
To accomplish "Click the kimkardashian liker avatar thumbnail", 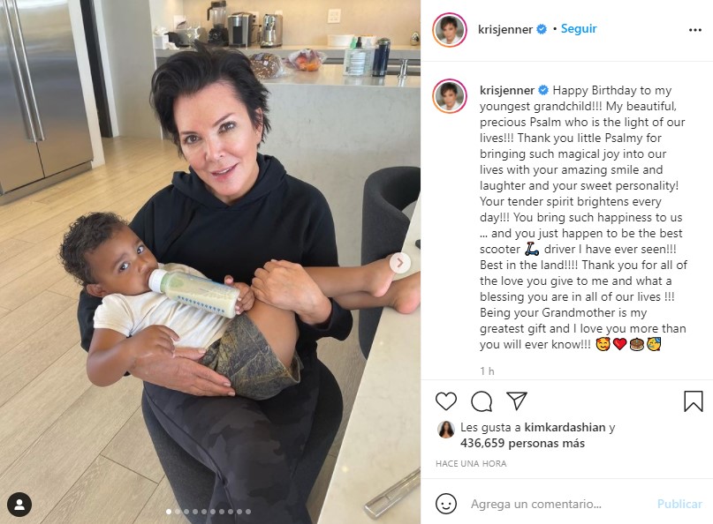I will (446, 429).
